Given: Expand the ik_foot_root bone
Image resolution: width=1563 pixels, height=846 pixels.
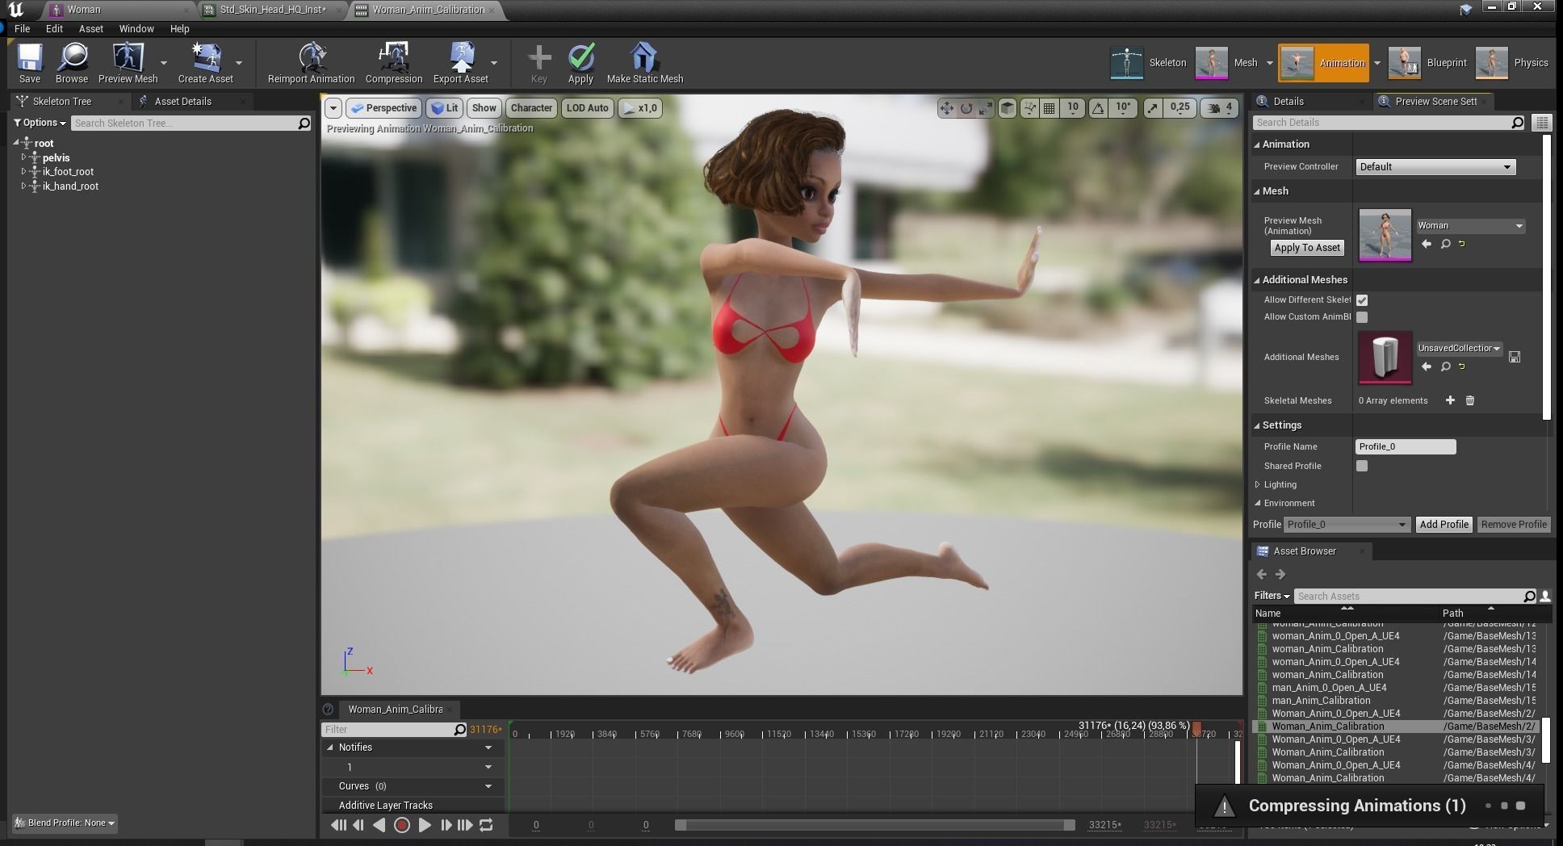Looking at the screenshot, I should (x=23, y=171).
